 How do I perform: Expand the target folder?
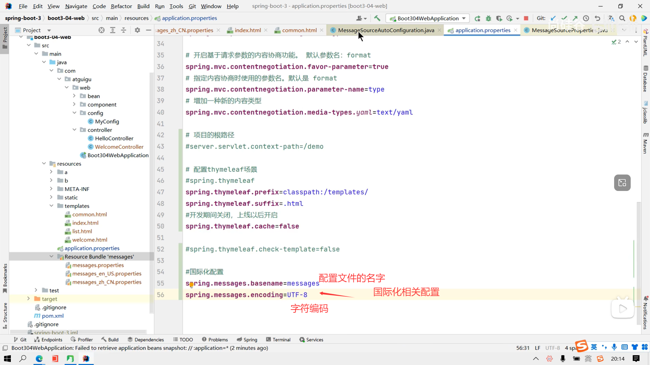[x=28, y=299]
